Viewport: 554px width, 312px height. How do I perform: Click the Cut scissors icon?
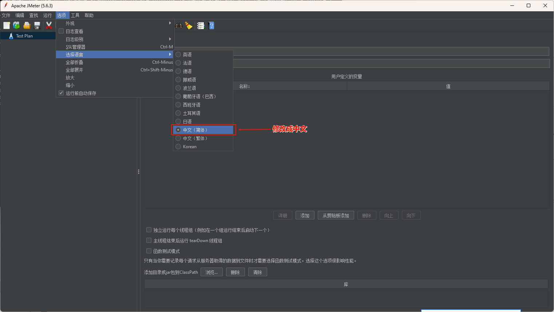[49, 25]
